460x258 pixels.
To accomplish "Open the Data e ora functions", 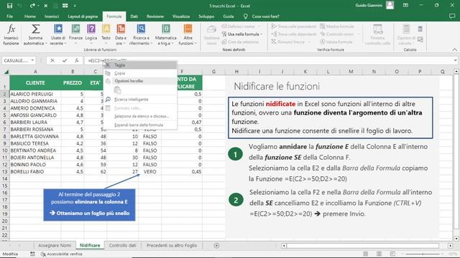I will [121, 35].
